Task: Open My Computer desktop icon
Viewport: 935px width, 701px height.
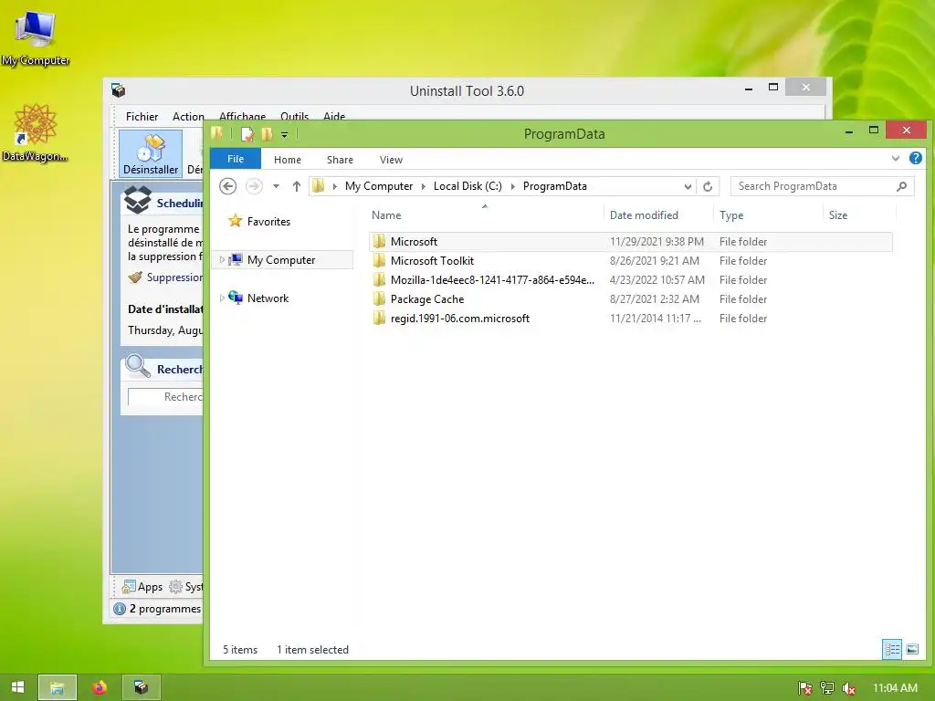Action: pyautogui.click(x=36, y=37)
